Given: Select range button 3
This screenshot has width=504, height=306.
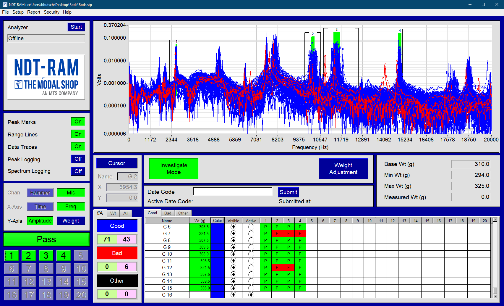Looking at the screenshot, I should [46, 256].
